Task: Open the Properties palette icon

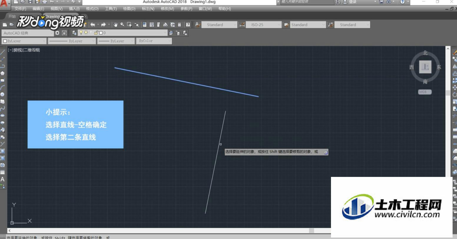Action: [145, 25]
